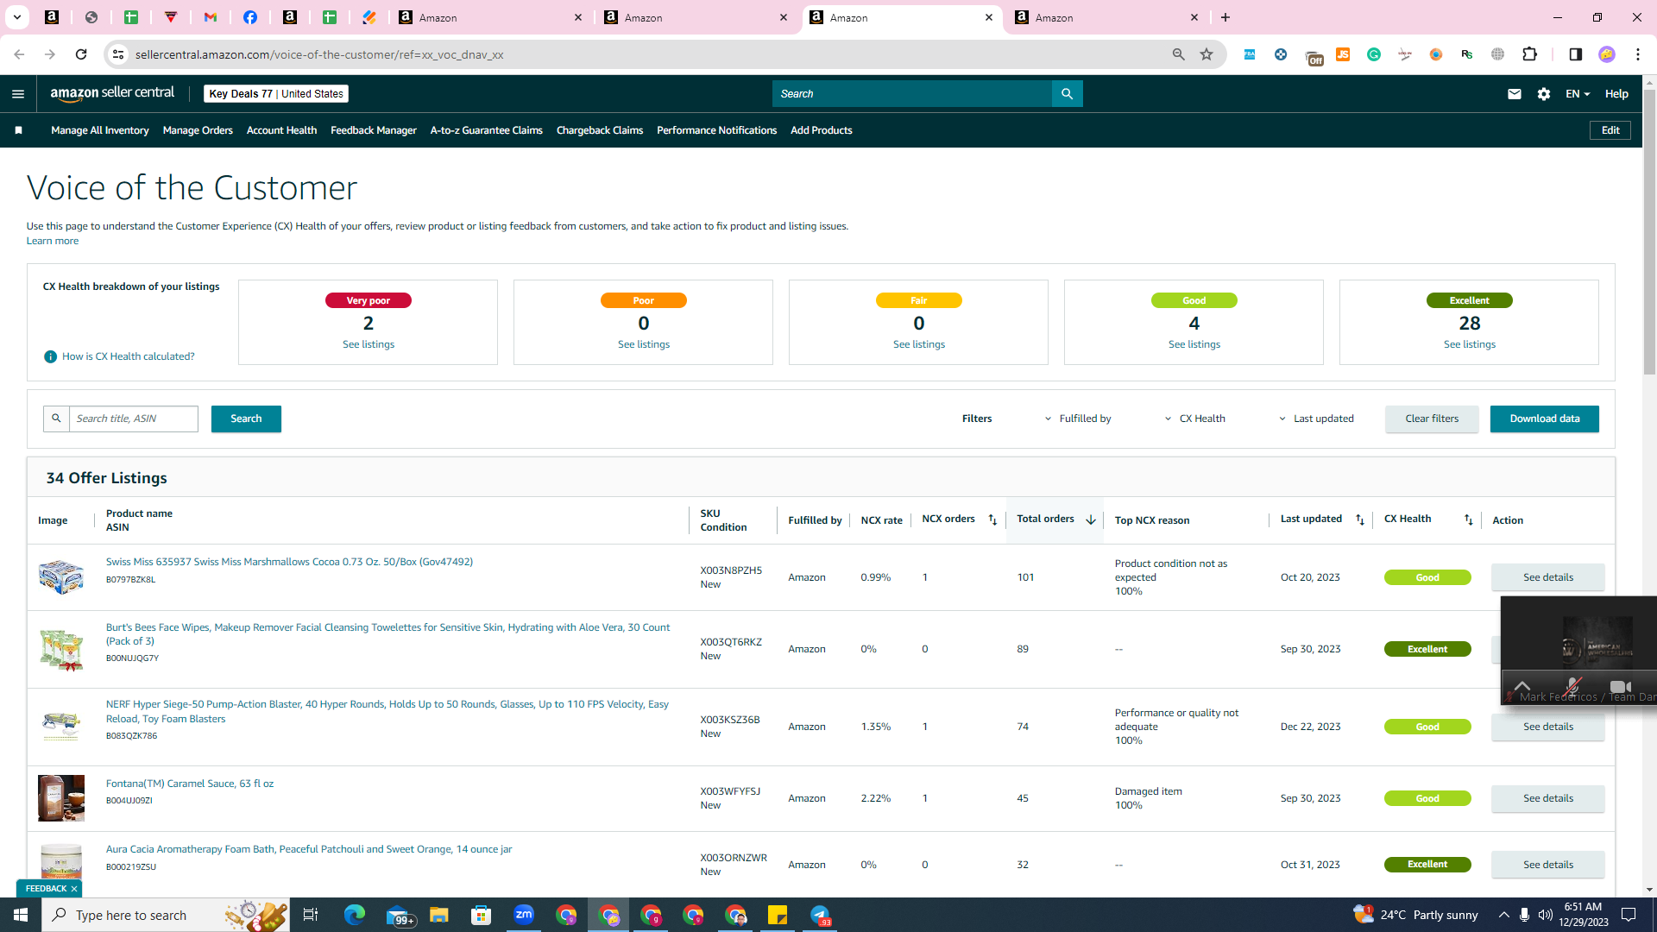Click the Fontana Caramel Sauce product image
This screenshot has height=932, width=1657.
[61, 798]
